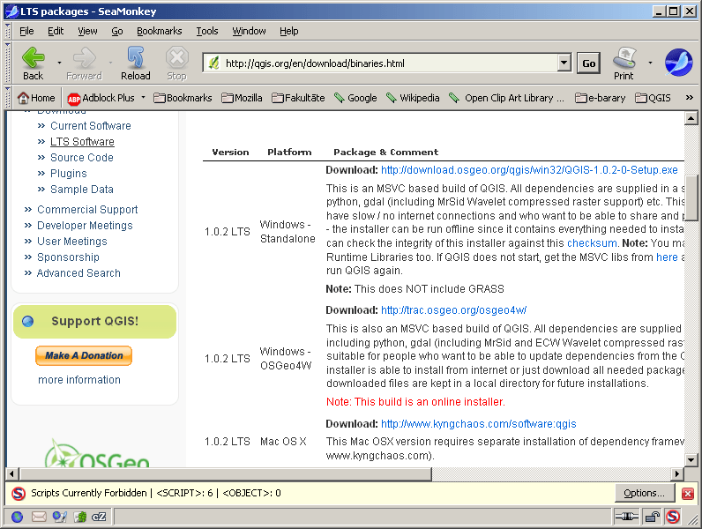Open the Home bookmark icon

click(36, 98)
